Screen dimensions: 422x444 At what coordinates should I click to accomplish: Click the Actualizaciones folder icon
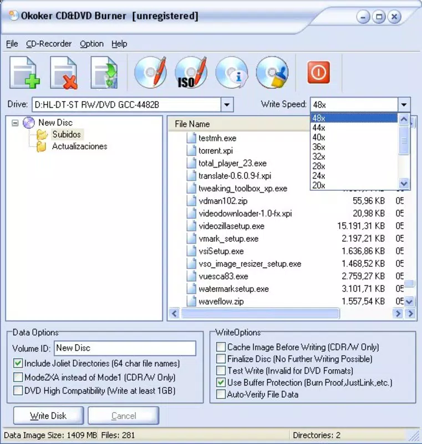(42, 147)
